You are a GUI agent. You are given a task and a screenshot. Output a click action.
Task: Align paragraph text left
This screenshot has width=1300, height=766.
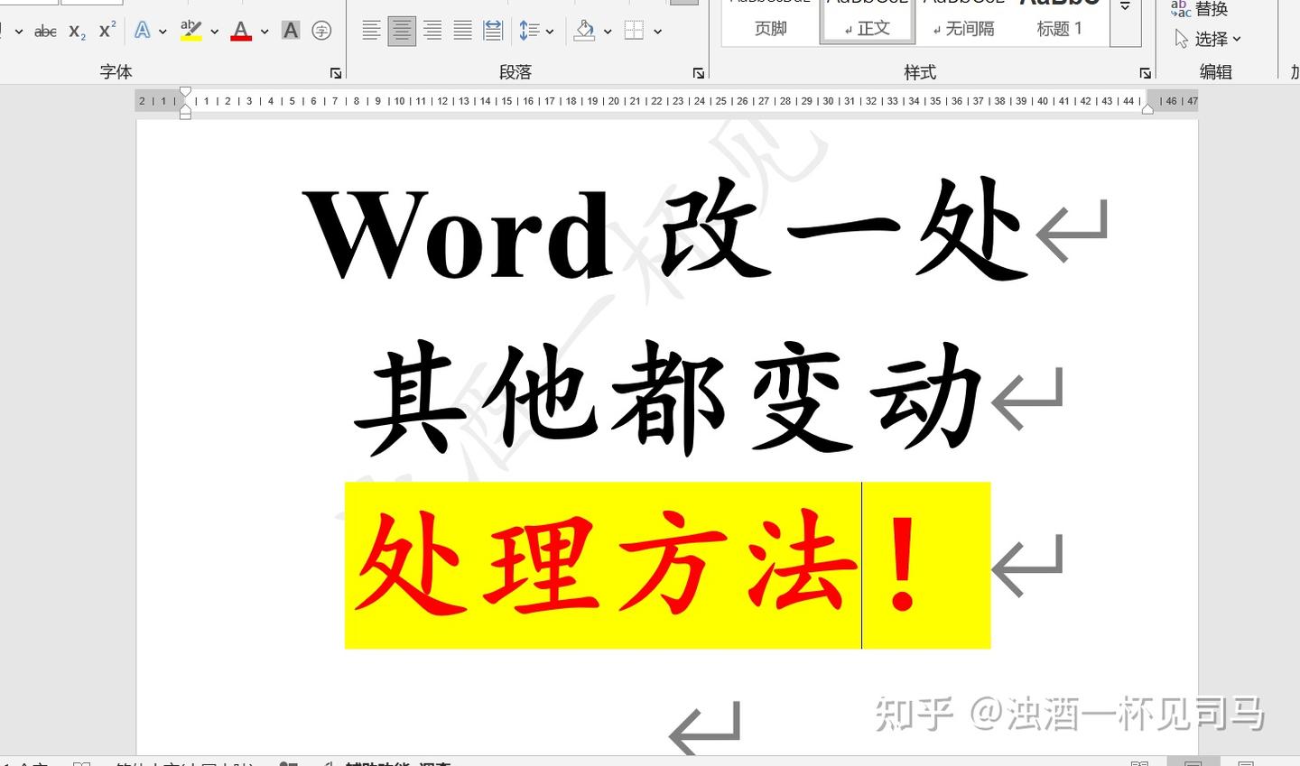tap(371, 31)
